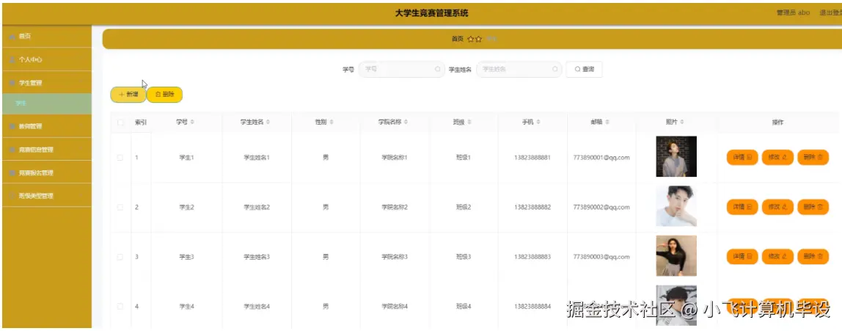The image size is (842, 331).
Task: Click 修改 for row 学生3
Action: point(777,257)
